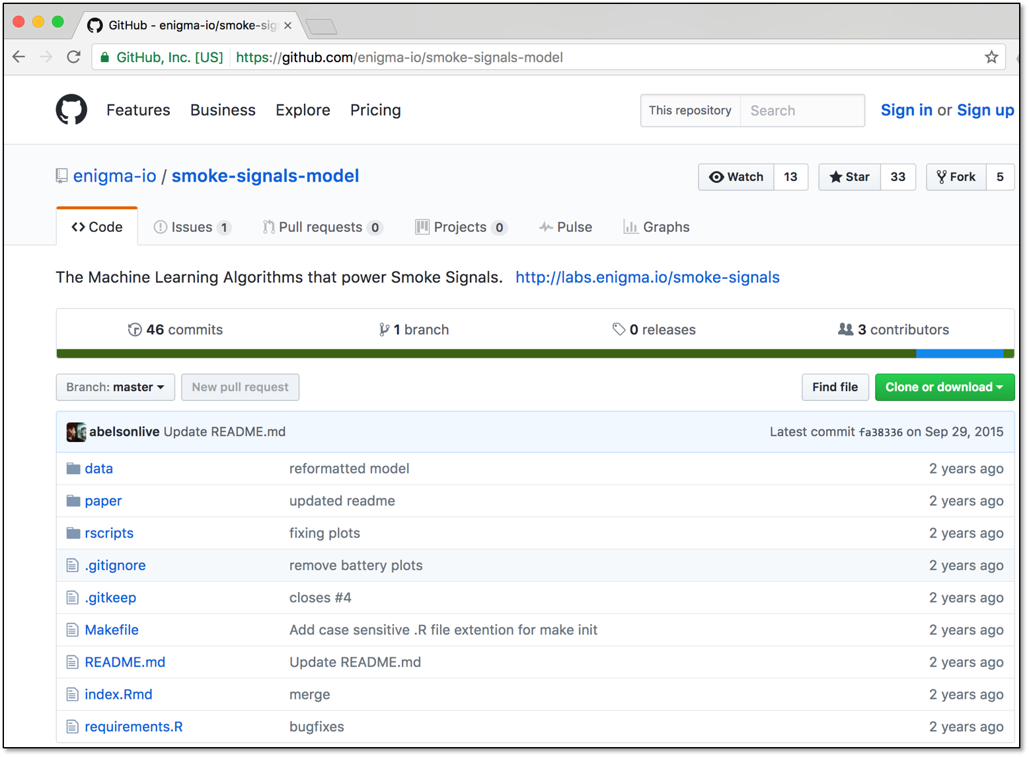Open the Issues tab
Screen dimensions: 1029x757
(x=192, y=227)
